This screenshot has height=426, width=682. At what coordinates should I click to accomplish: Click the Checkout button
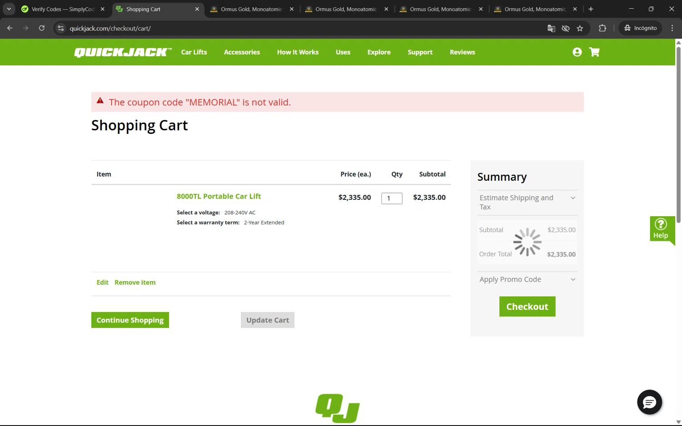527,307
